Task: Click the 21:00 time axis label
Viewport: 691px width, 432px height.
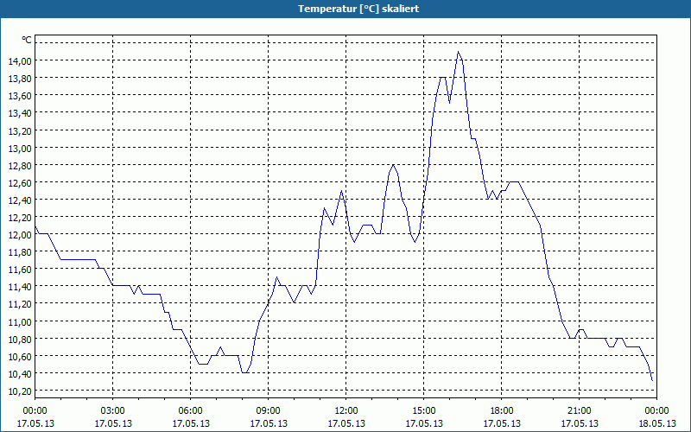Action: pos(579,411)
